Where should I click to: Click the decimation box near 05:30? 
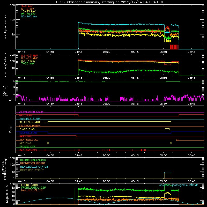tap(167, 175)
